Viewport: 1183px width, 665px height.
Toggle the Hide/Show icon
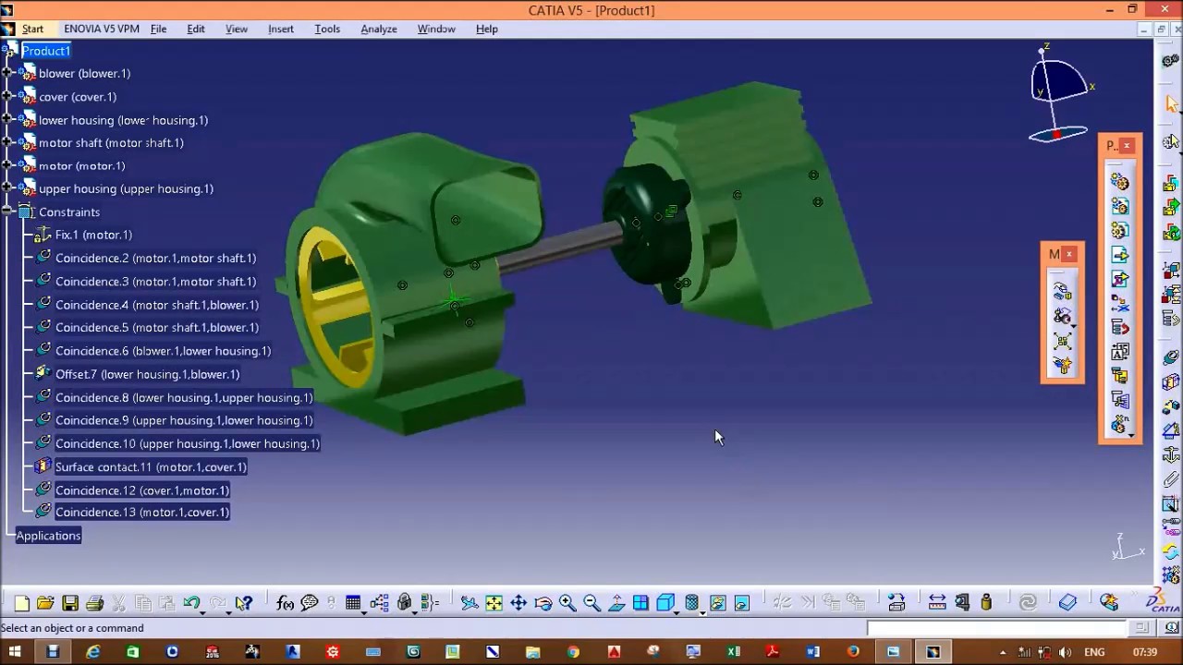[x=718, y=603]
